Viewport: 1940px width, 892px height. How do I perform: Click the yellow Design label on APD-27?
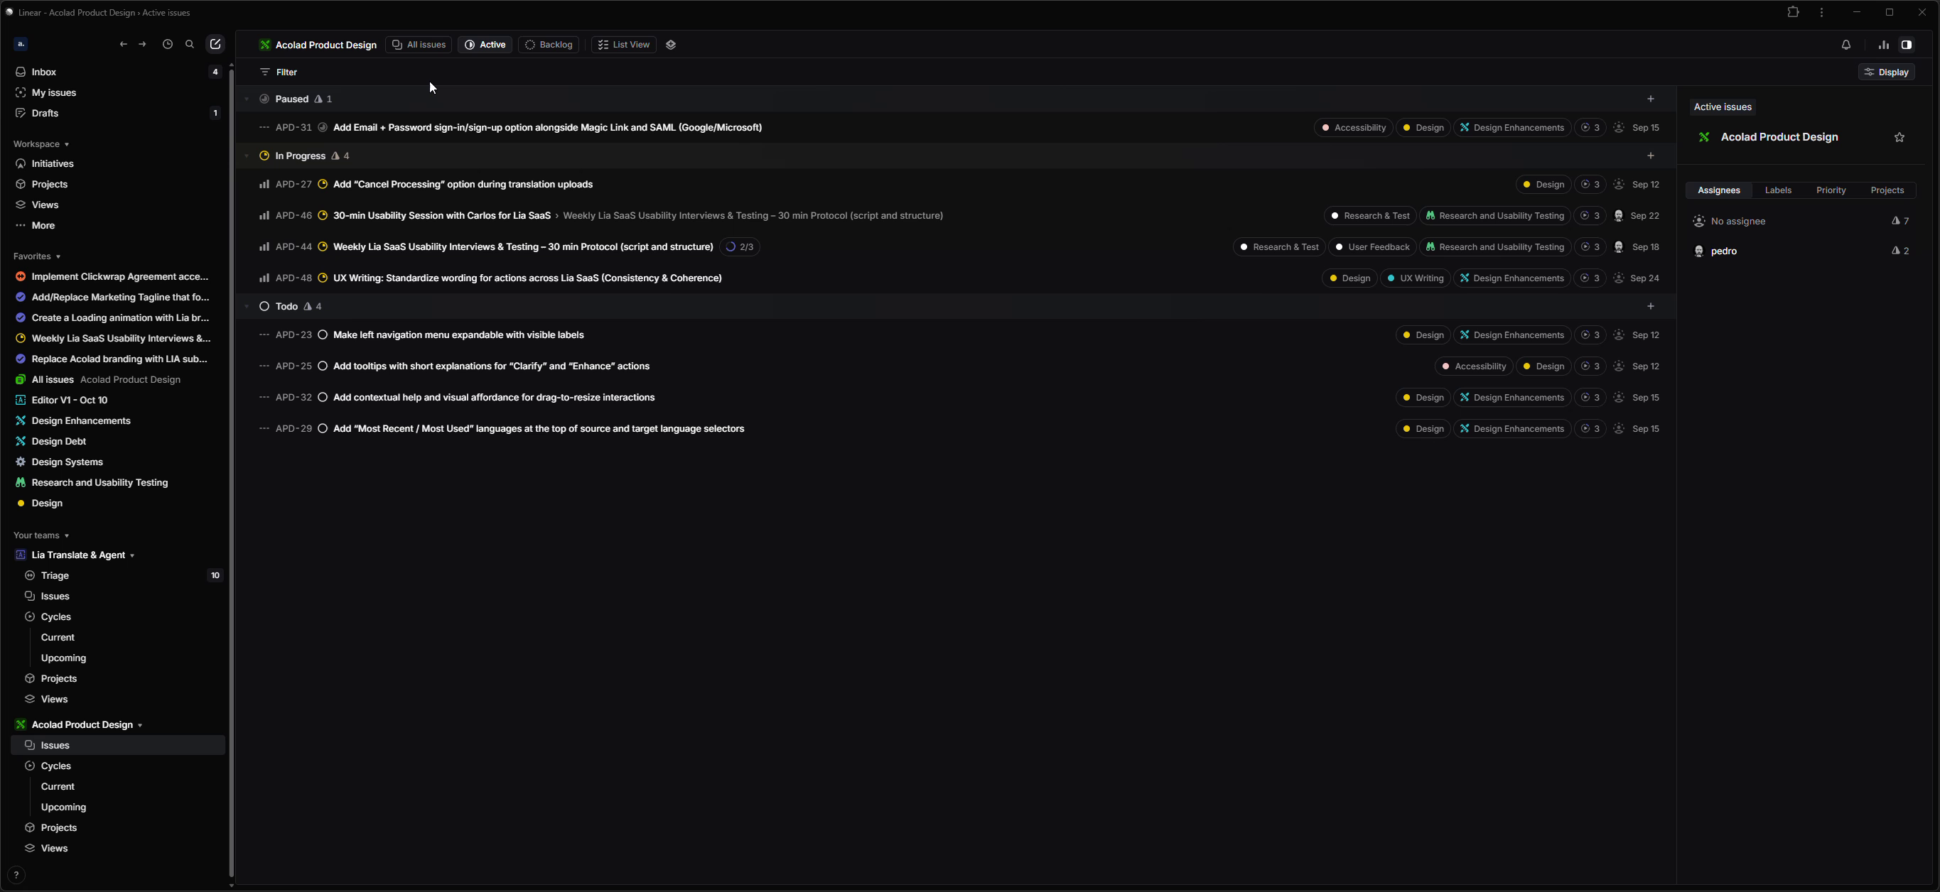coord(1543,185)
